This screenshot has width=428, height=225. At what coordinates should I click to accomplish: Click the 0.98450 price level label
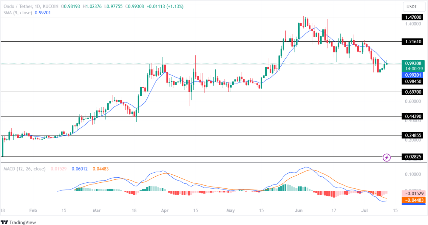[x=413, y=81]
